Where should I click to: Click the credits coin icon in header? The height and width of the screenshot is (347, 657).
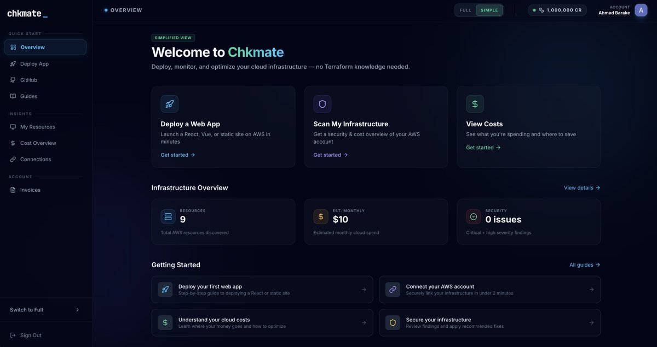pyautogui.click(x=541, y=10)
